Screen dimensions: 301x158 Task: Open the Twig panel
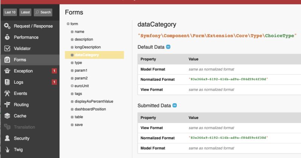point(18,150)
